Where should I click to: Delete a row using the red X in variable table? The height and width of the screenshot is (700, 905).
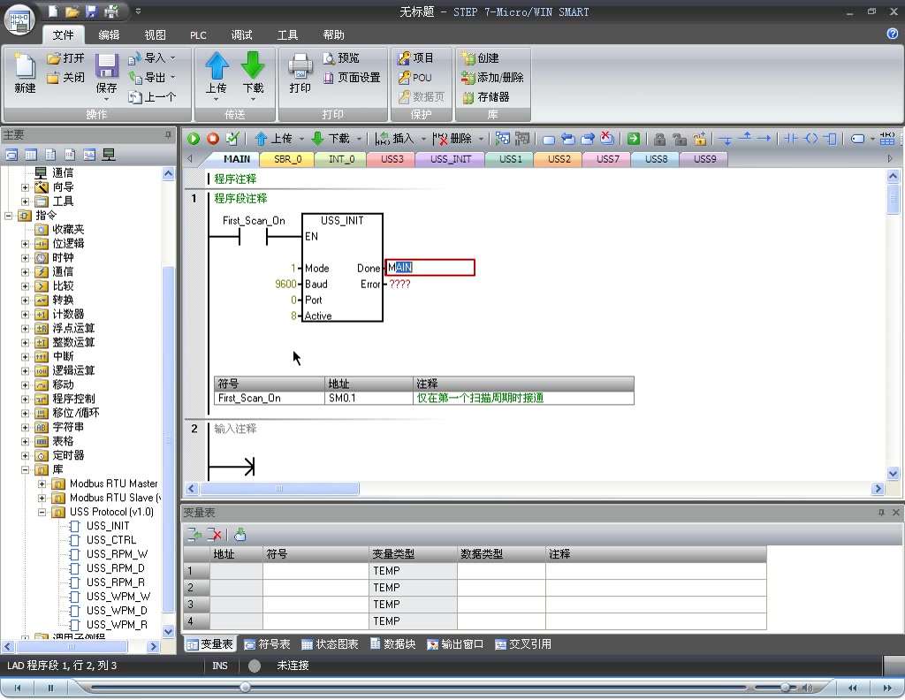(x=213, y=535)
